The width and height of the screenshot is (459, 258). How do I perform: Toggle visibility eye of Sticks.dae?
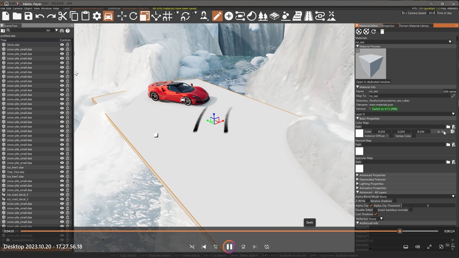[62, 45]
